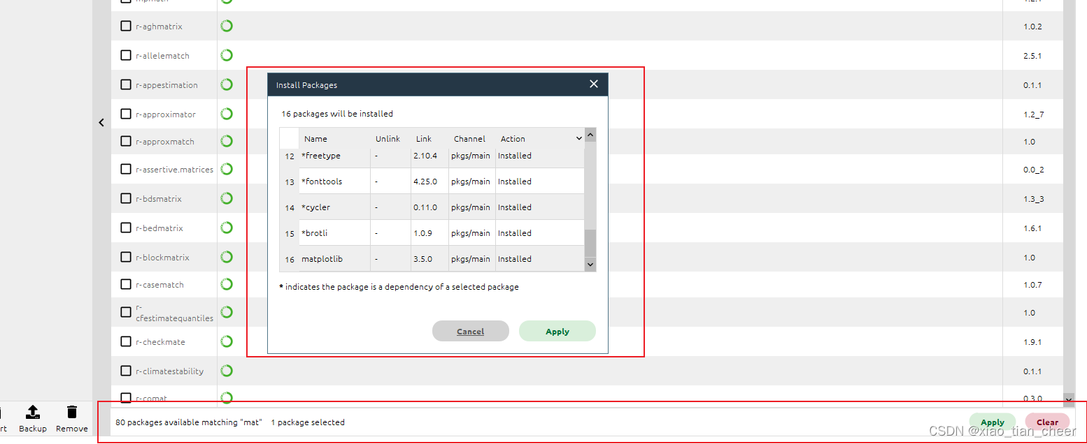1087x444 pixels.
Task: Sort the install list by the Unlink column
Action: point(388,138)
